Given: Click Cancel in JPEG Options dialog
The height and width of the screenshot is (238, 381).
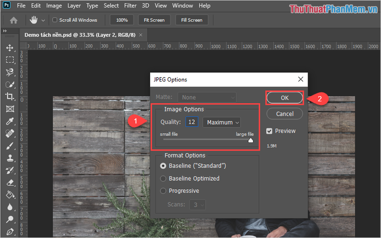Looking at the screenshot, I should tap(285, 114).
